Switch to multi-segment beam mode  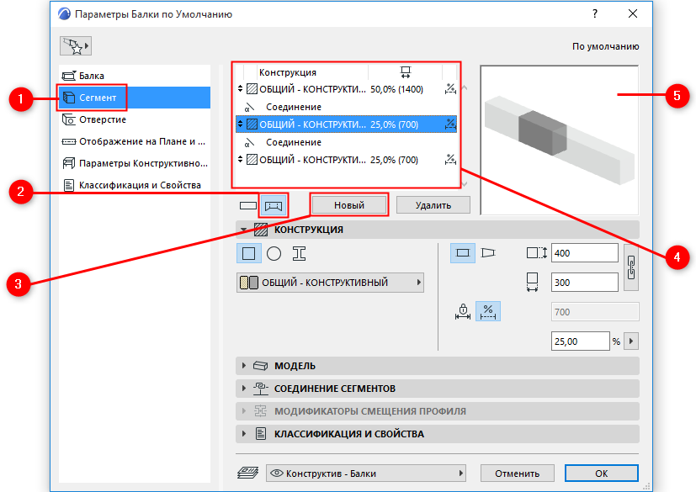273,205
